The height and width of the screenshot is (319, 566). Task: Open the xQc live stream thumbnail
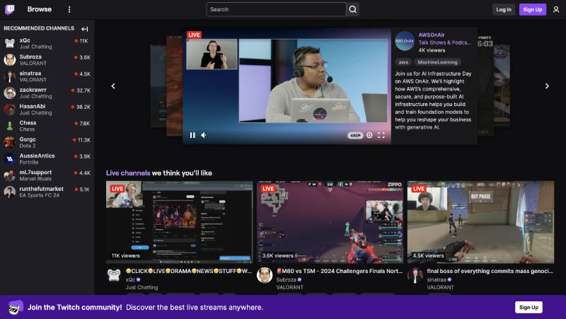pyautogui.click(x=179, y=222)
